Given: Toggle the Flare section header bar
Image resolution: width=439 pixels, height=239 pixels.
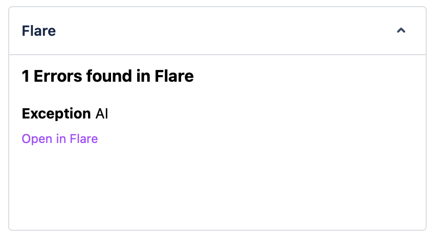Looking at the screenshot, I should pos(217,31).
